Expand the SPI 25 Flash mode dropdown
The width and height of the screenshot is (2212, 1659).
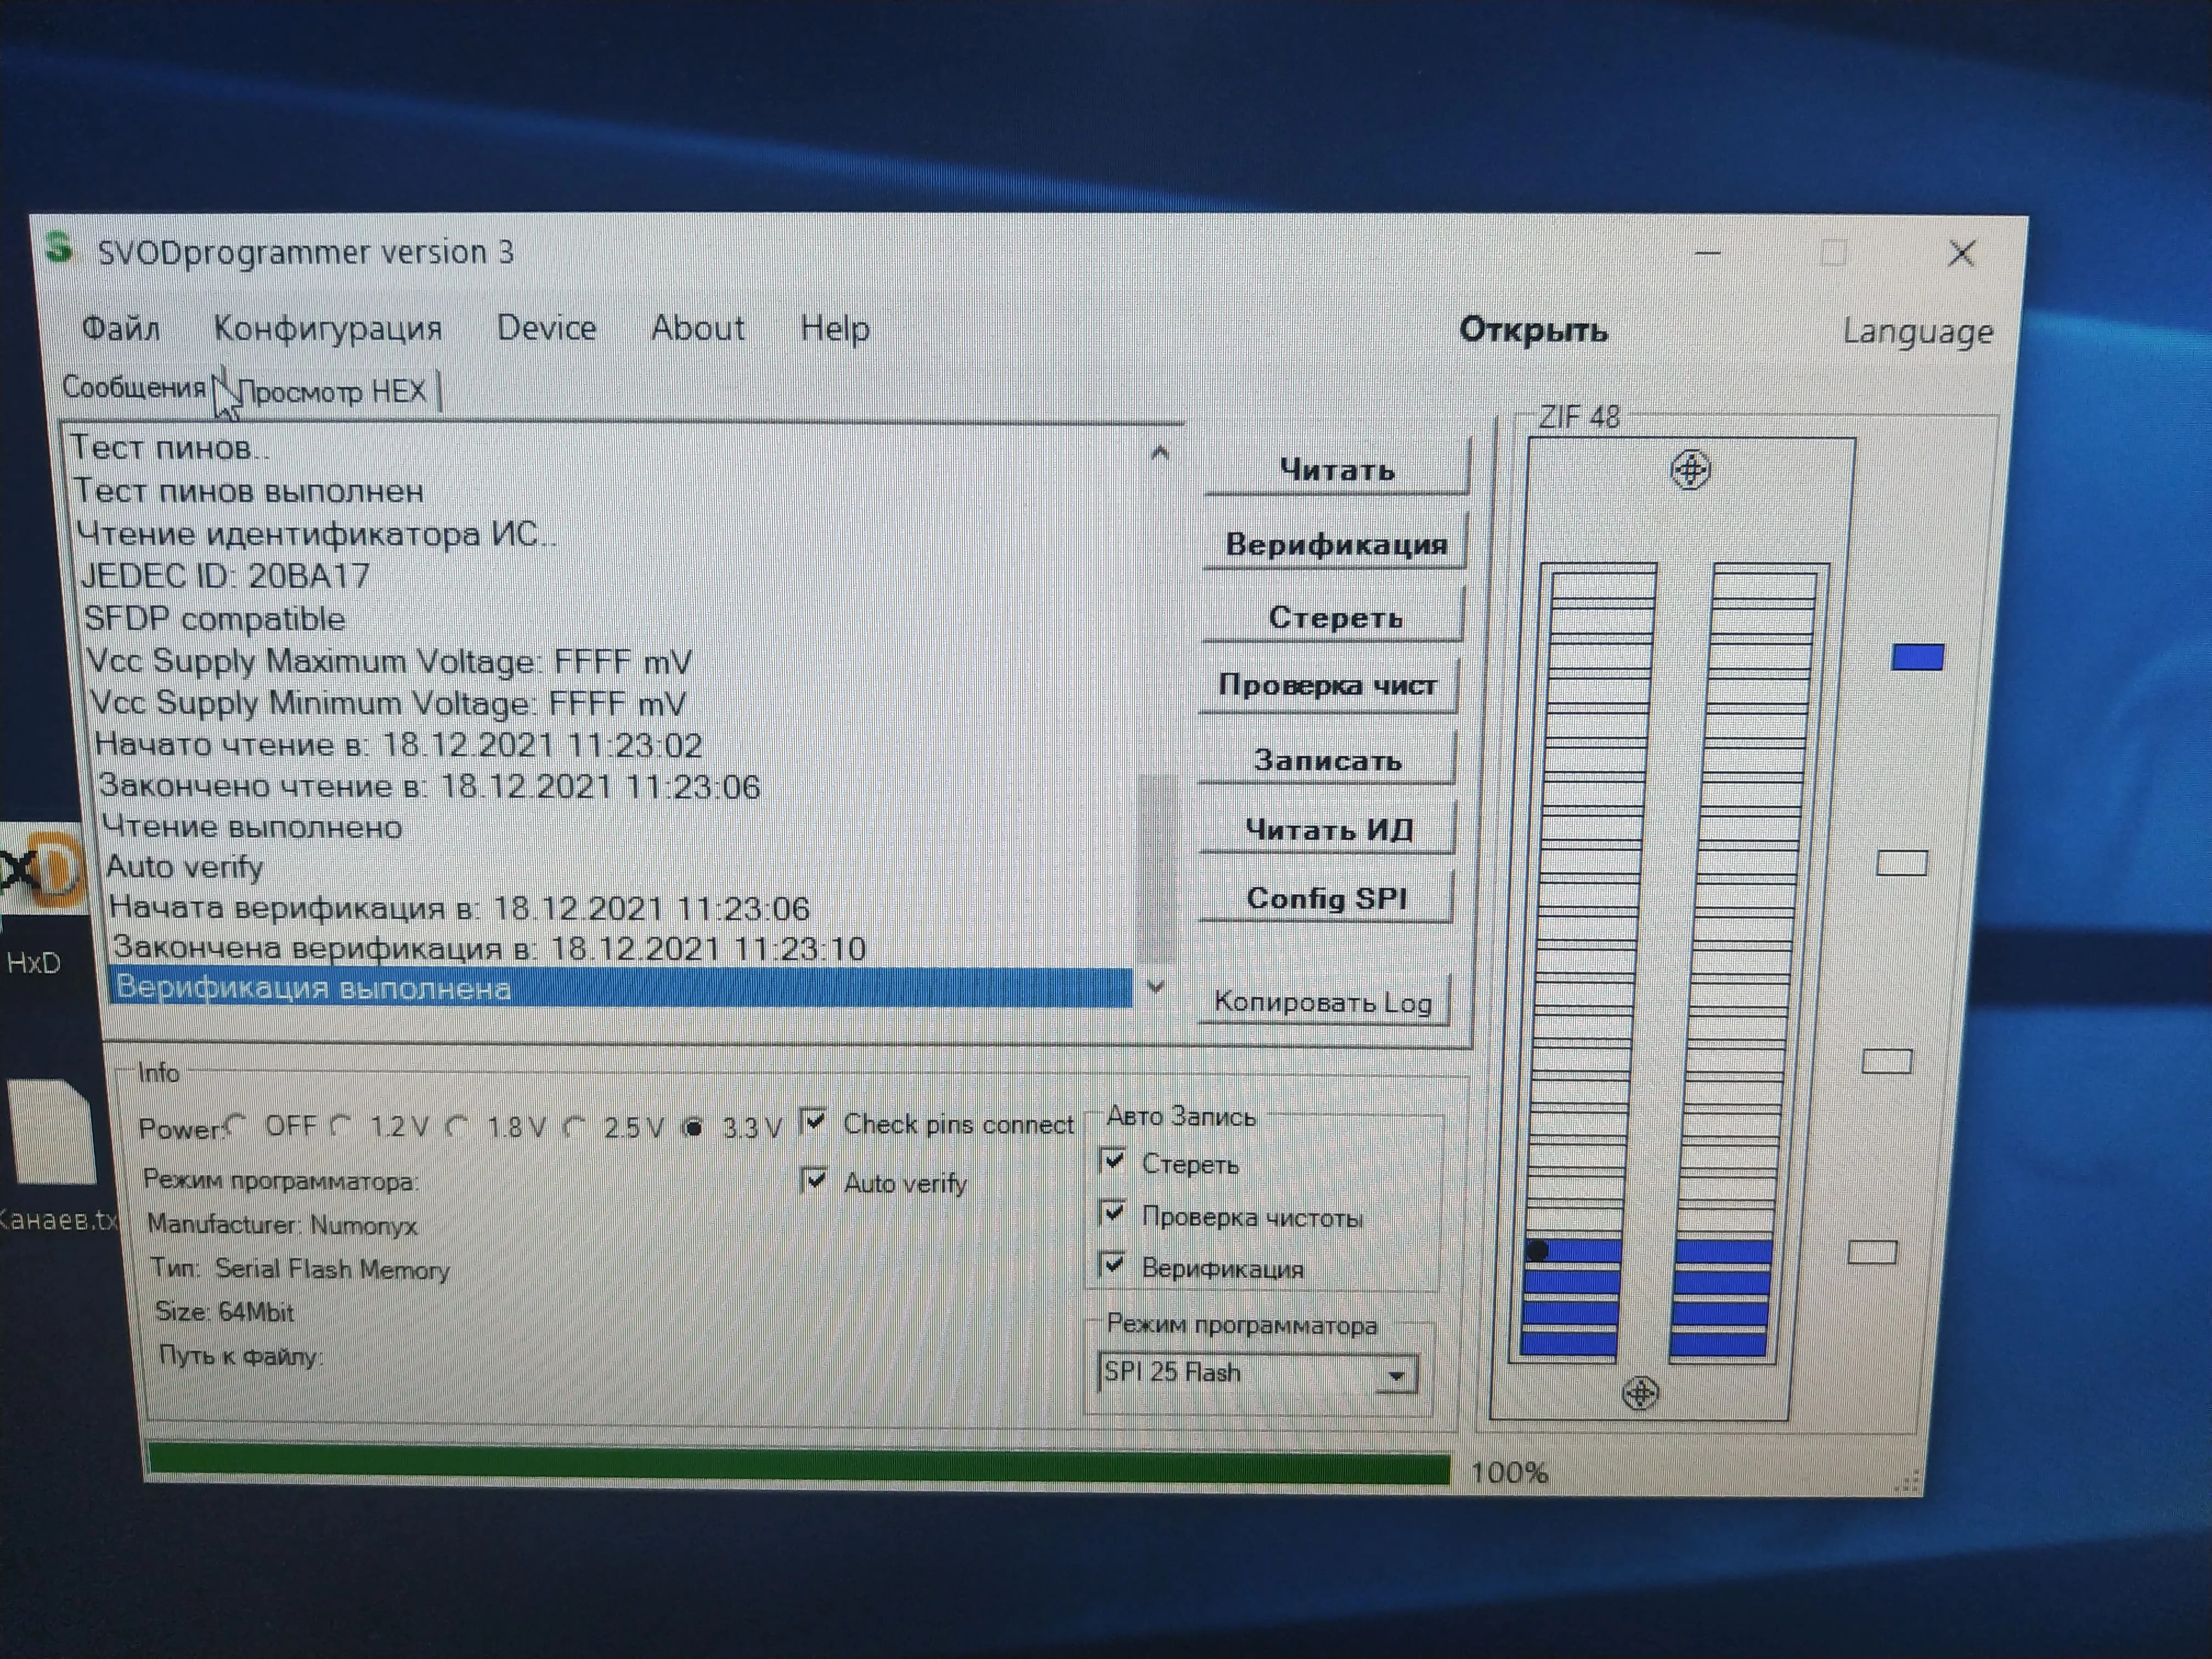(1395, 1376)
